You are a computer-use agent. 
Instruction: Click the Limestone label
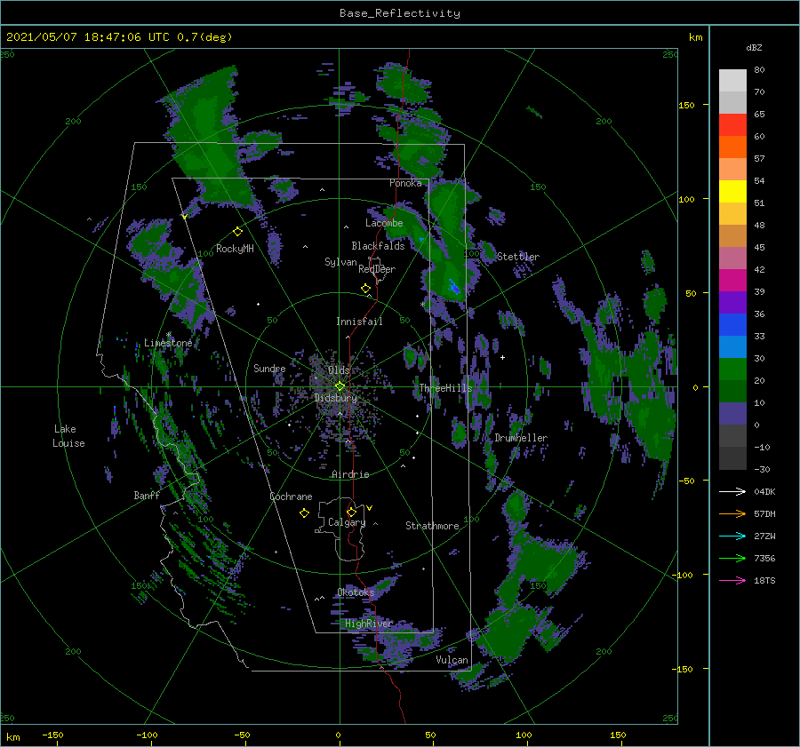(x=168, y=343)
